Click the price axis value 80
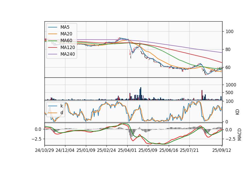Screen dimensions: 247x177 [x=228, y=50]
